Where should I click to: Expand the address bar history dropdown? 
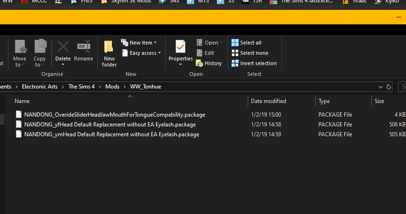[x=381, y=87]
